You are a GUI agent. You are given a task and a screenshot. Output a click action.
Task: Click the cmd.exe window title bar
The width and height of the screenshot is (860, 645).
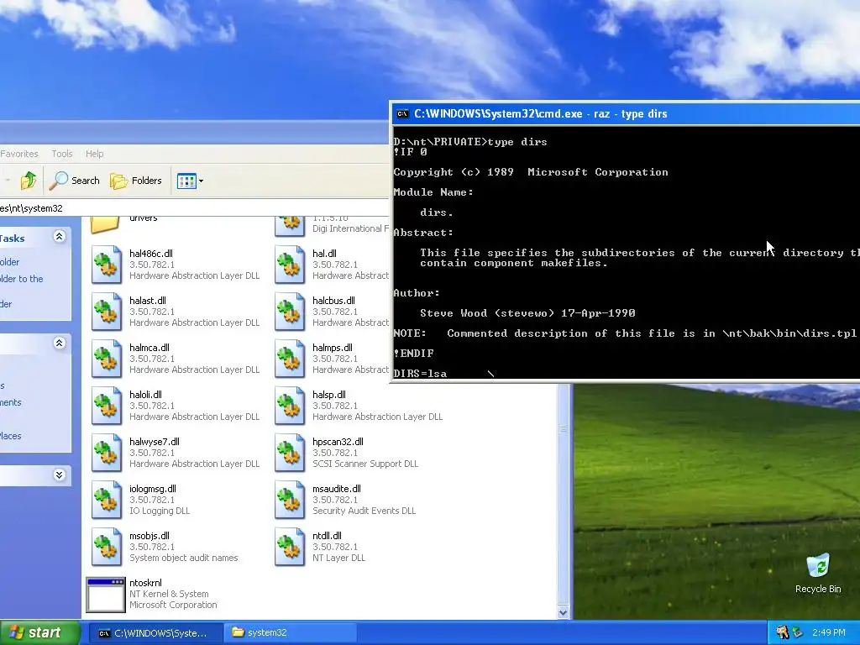pyautogui.click(x=625, y=113)
